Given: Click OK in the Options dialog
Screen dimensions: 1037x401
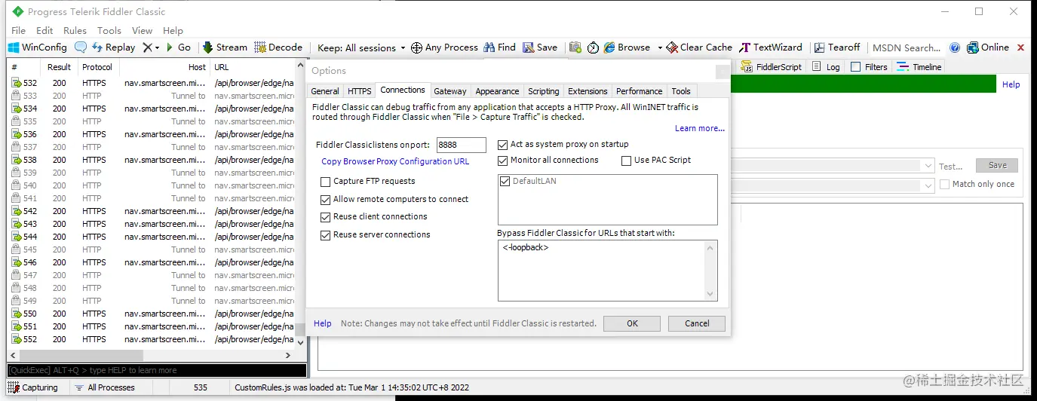Looking at the screenshot, I should 632,323.
